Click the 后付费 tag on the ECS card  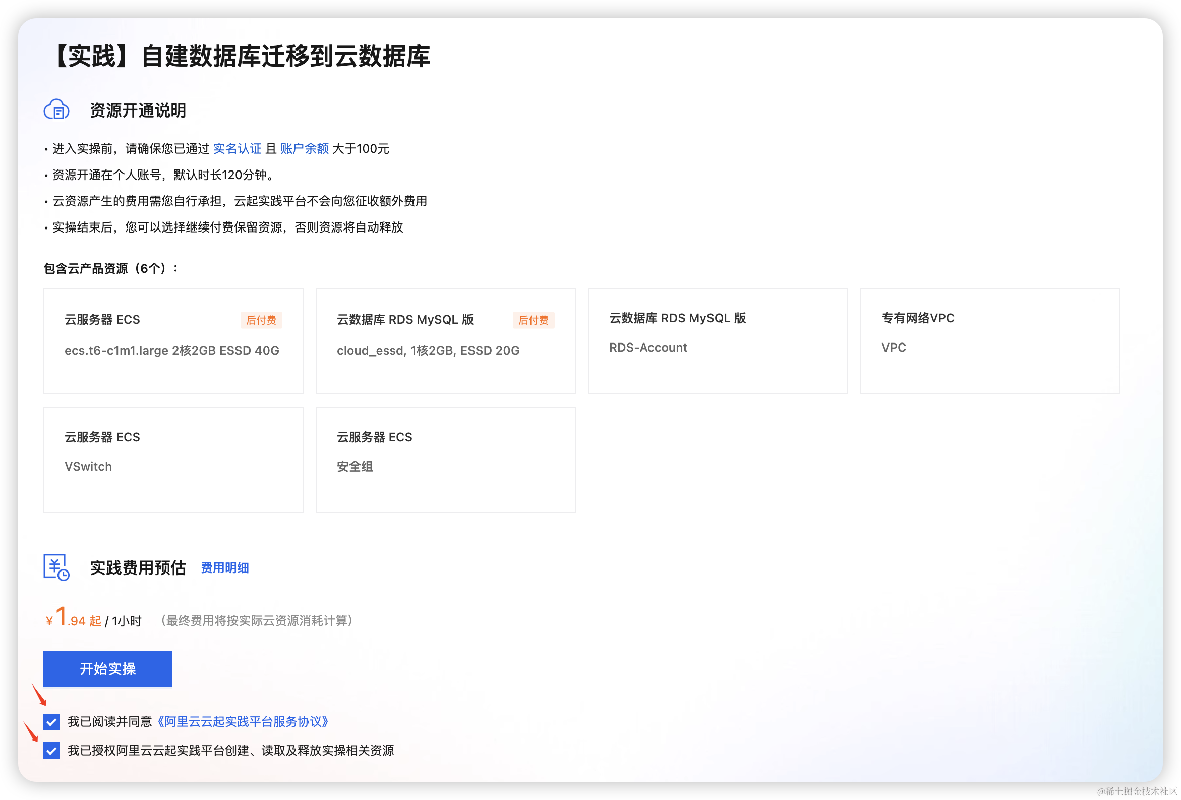point(261,320)
